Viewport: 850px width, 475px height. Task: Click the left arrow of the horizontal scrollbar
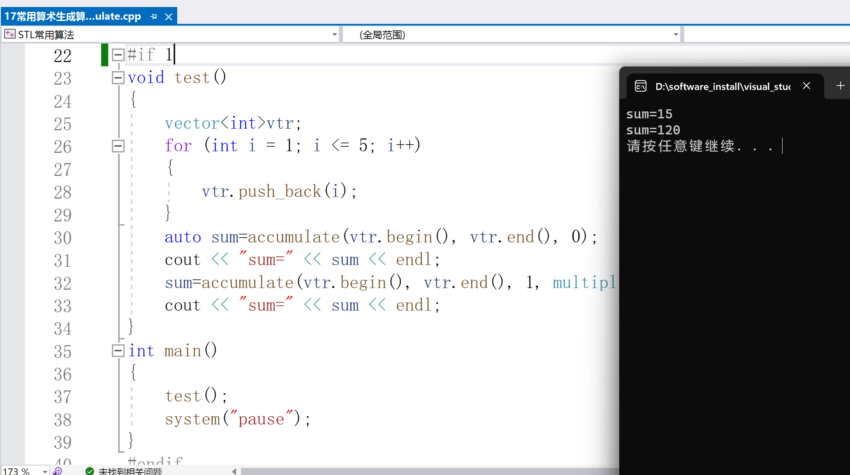coord(234,471)
